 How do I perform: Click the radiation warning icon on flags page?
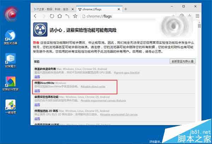[x=40, y=30]
